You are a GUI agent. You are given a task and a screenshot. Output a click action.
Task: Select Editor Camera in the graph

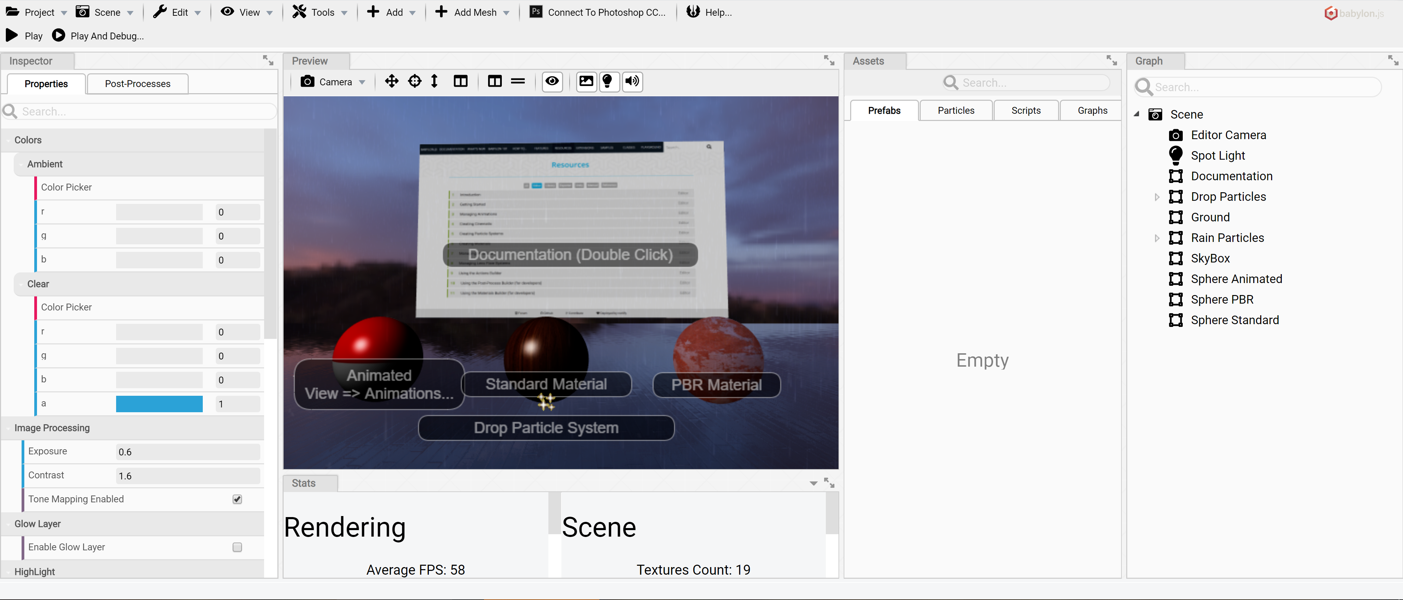pyautogui.click(x=1228, y=135)
